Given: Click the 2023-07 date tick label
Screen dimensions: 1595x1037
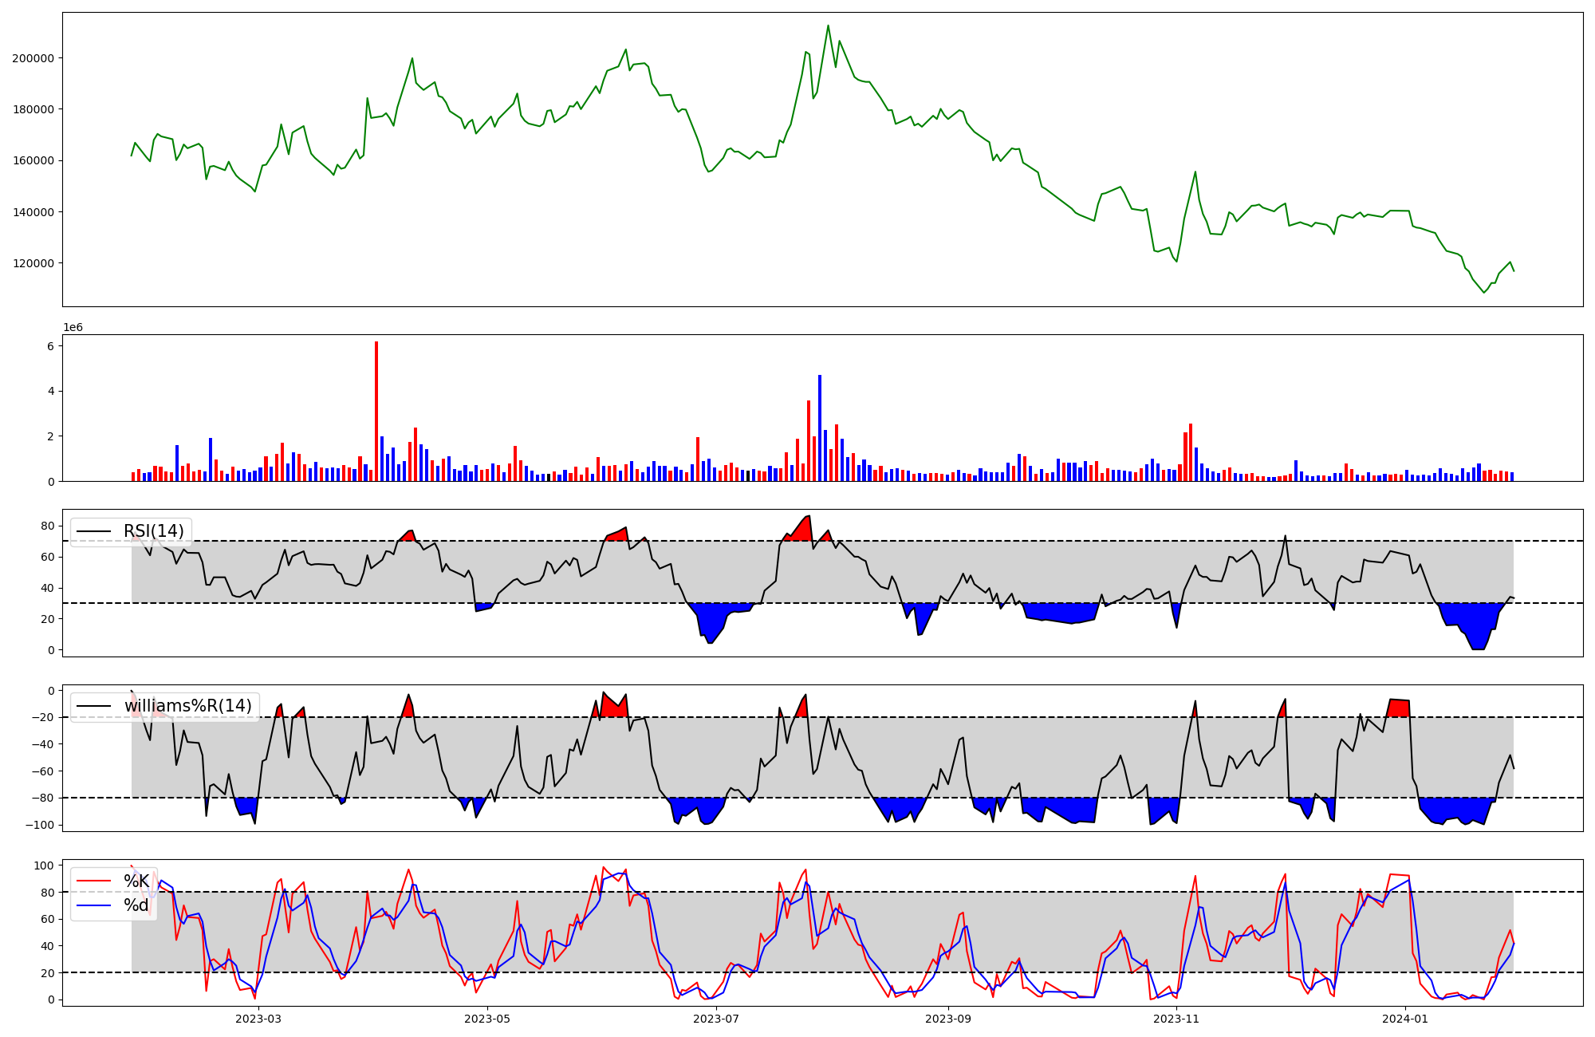Looking at the screenshot, I should [x=717, y=1019].
